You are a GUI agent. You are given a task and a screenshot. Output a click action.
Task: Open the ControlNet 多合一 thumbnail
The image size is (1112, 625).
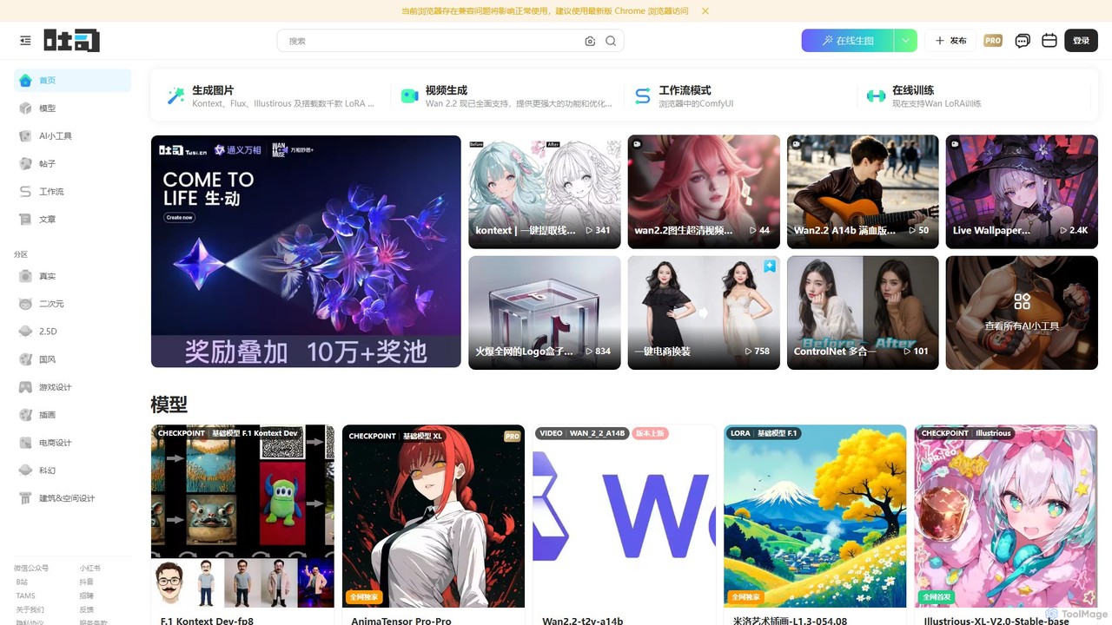coord(863,312)
